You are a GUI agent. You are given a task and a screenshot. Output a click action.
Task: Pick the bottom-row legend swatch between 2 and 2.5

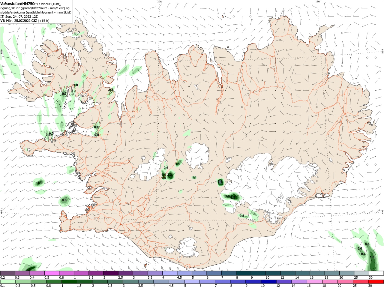click(100, 282)
